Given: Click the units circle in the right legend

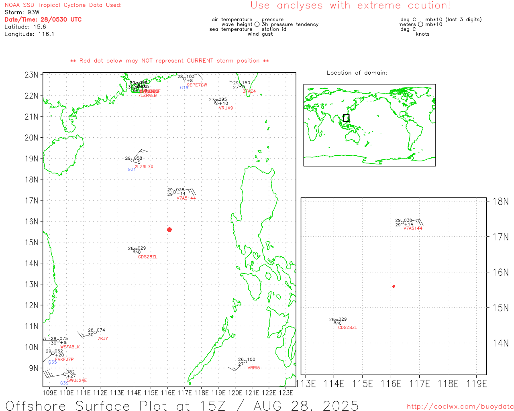Looking at the screenshot, I should (x=420, y=24).
